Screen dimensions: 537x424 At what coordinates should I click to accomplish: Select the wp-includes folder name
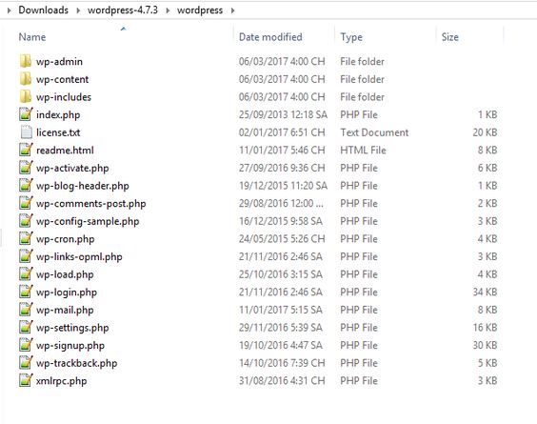click(64, 97)
